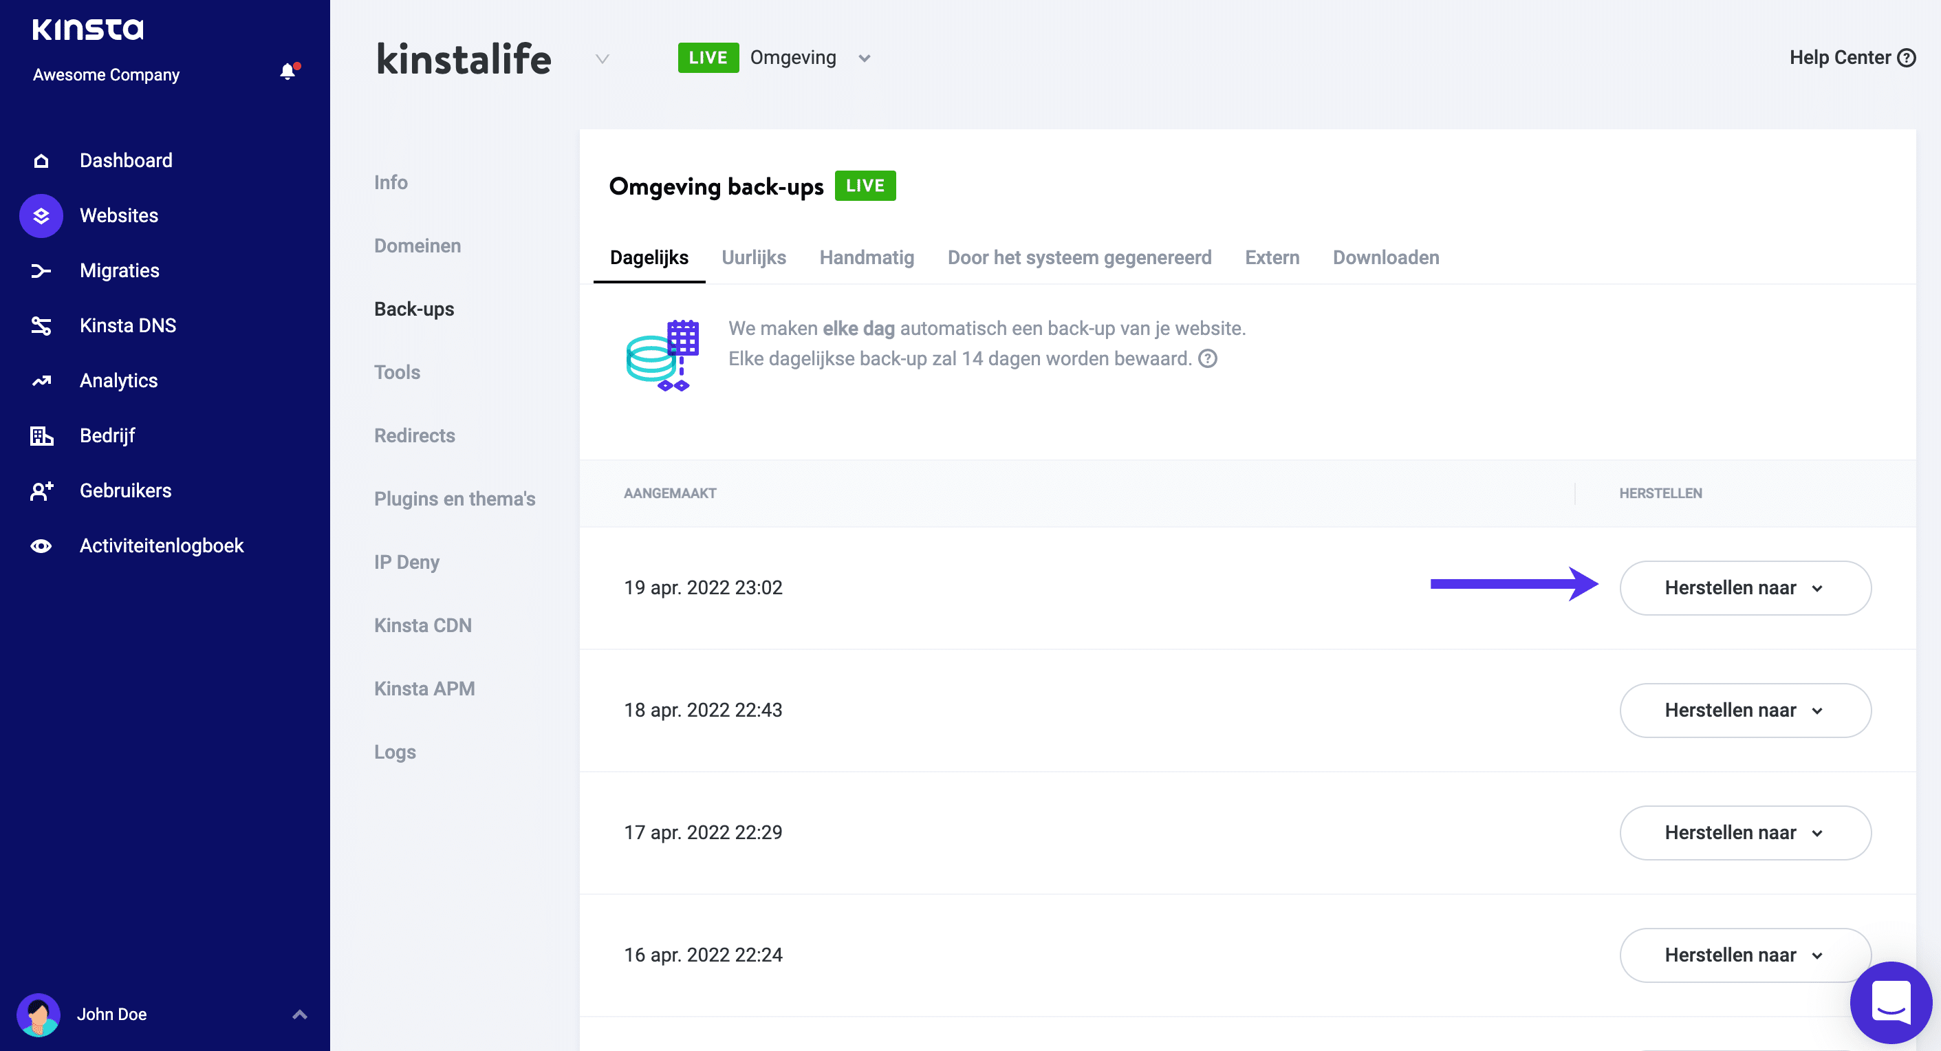Click the Migraties arrow icon

(x=41, y=270)
